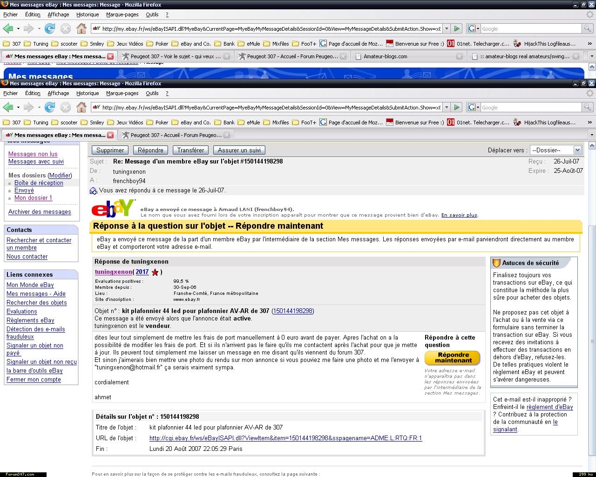Open 'eMule' bookmark folder in front window
The width and height of the screenshot is (596, 477).
pyautogui.click(x=249, y=123)
